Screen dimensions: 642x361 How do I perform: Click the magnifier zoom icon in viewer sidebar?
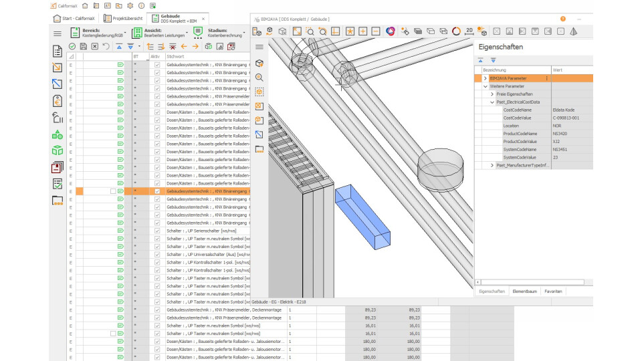click(x=259, y=78)
